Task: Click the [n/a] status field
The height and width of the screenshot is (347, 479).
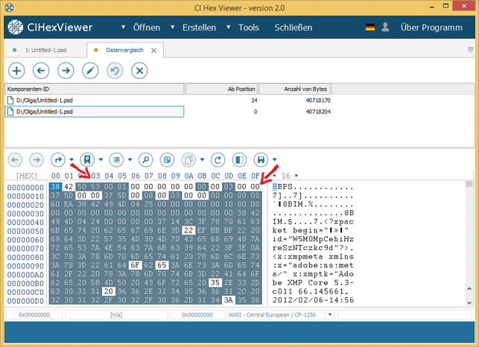Action: tap(116, 315)
